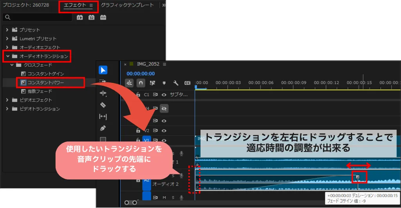Select the Slip tool

click(103, 117)
